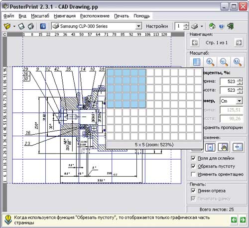Minimize the PosterPrint window
249x228 pixels.
(224, 6)
